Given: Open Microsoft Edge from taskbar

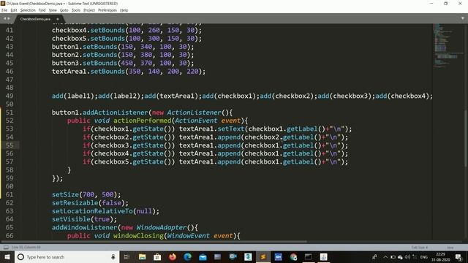Looking at the screenshot, I should (x=187, y=256).
